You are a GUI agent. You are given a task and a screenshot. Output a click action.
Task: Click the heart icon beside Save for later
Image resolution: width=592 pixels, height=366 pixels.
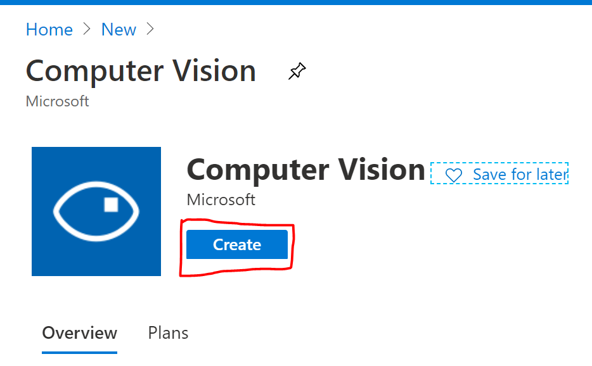coord(453,175)
